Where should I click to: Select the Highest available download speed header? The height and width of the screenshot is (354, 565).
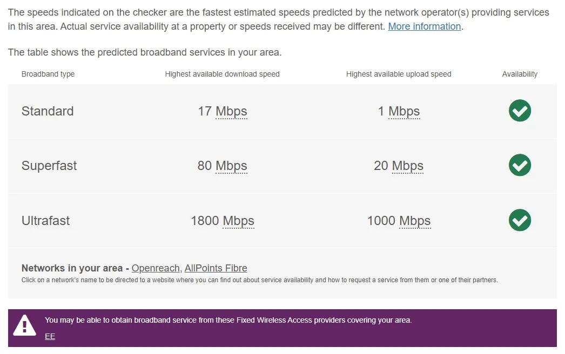tap(223, 74)
